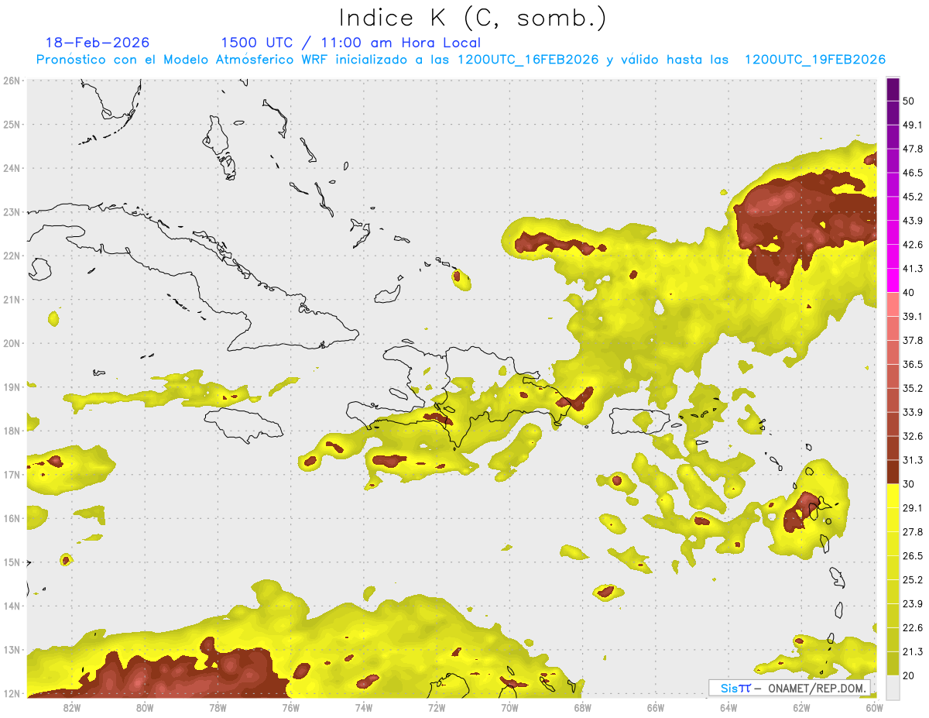Click the colorbar value '30'
This screenshot has width=929, height=718.
coord(908,484)
